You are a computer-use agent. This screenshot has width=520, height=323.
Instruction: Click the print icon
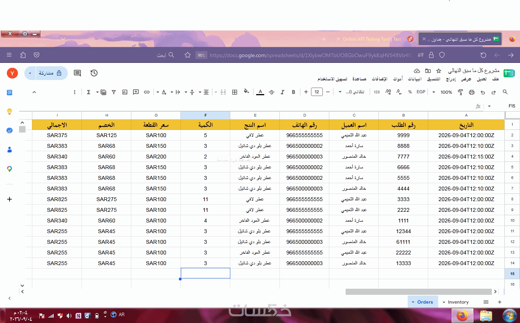coord(472,92)
